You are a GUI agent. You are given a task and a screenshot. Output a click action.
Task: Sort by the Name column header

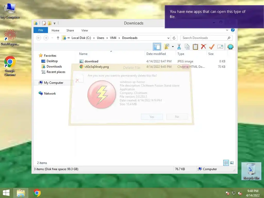click(x=111, y=54)
